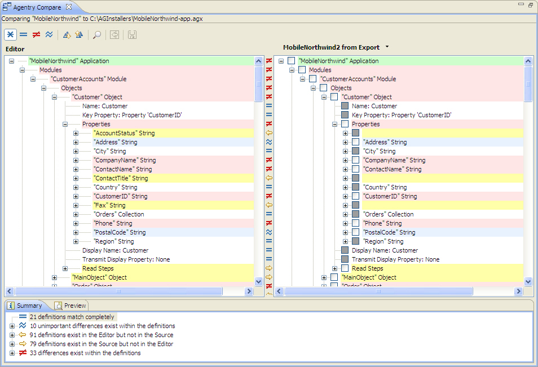Switch to the Preview tab

click(70, 305)
